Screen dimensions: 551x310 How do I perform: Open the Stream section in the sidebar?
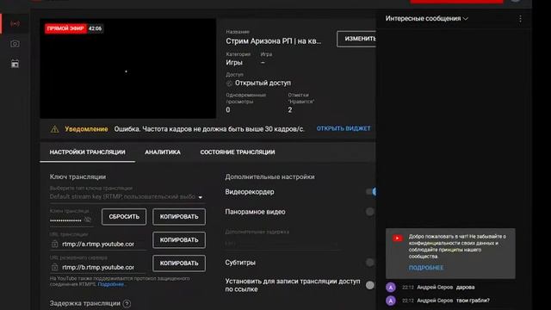[x=15, y=24]
